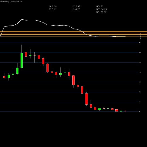Image resolution: width=147 pixels, height=147 pixels.
Task: Click the 10 price axis label
Action: (140, 92)
